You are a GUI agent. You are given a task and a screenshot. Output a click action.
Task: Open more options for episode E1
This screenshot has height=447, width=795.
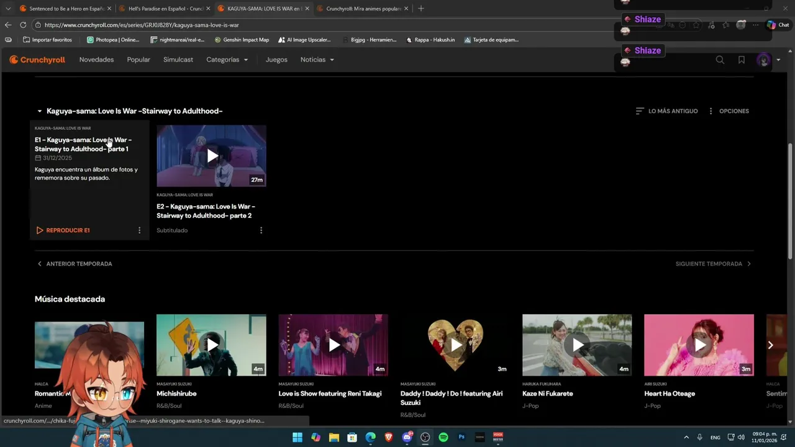[x=139, y=230]
